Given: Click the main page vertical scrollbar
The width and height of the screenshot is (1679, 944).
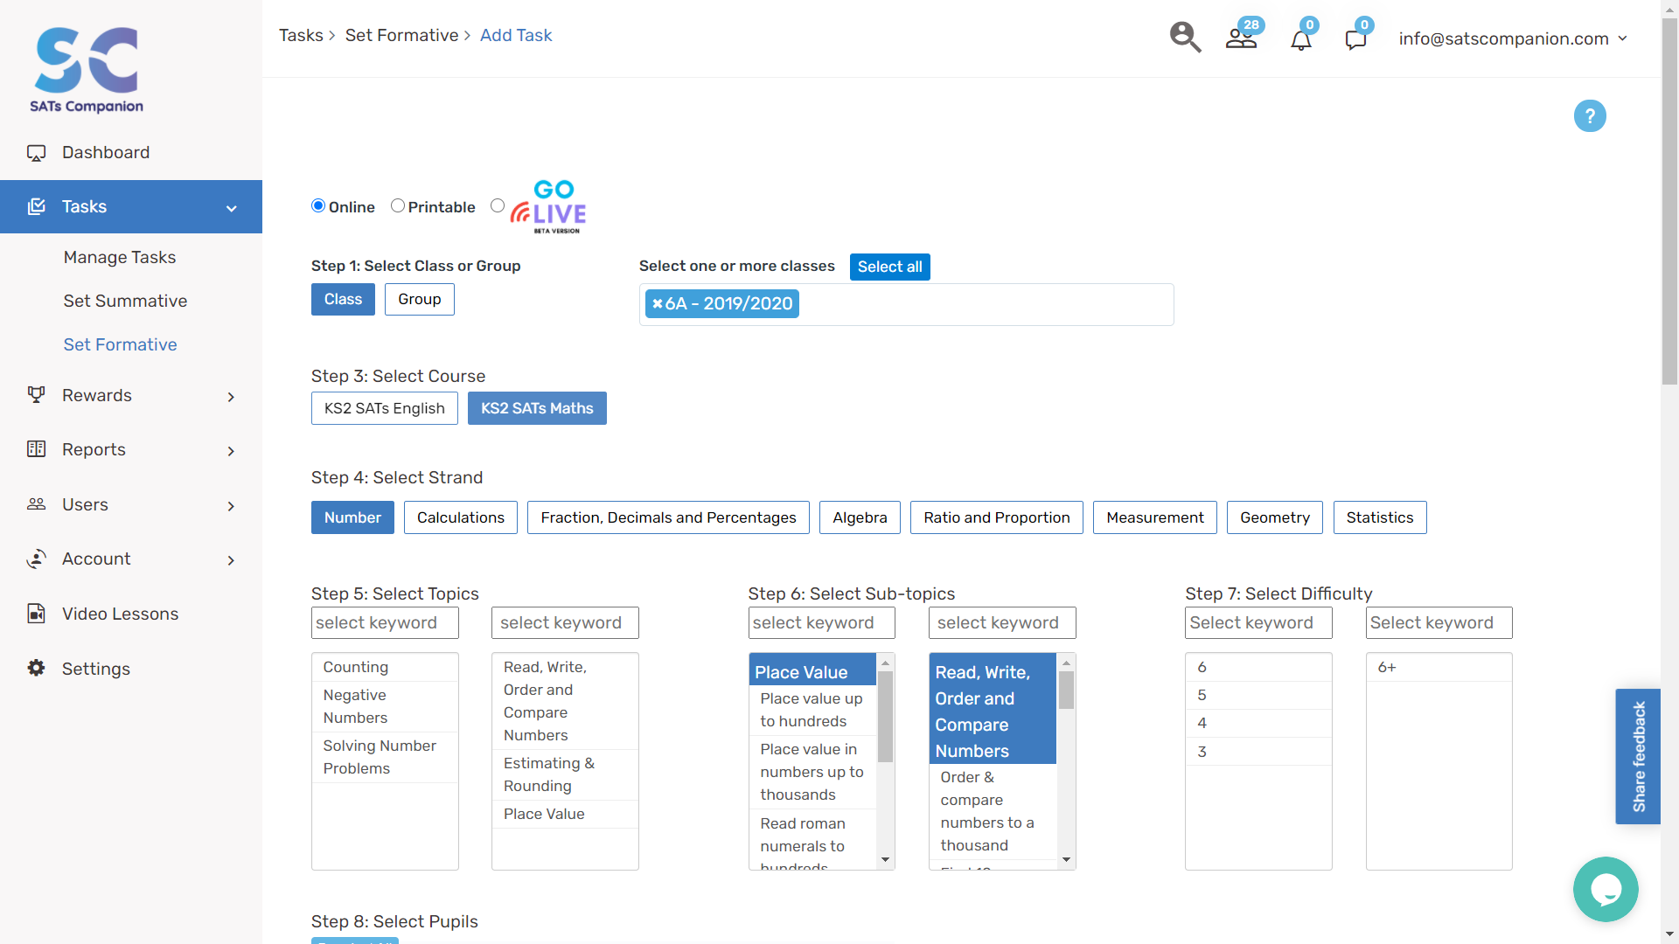Looking at the screenshot, I should click(1669, 201).
